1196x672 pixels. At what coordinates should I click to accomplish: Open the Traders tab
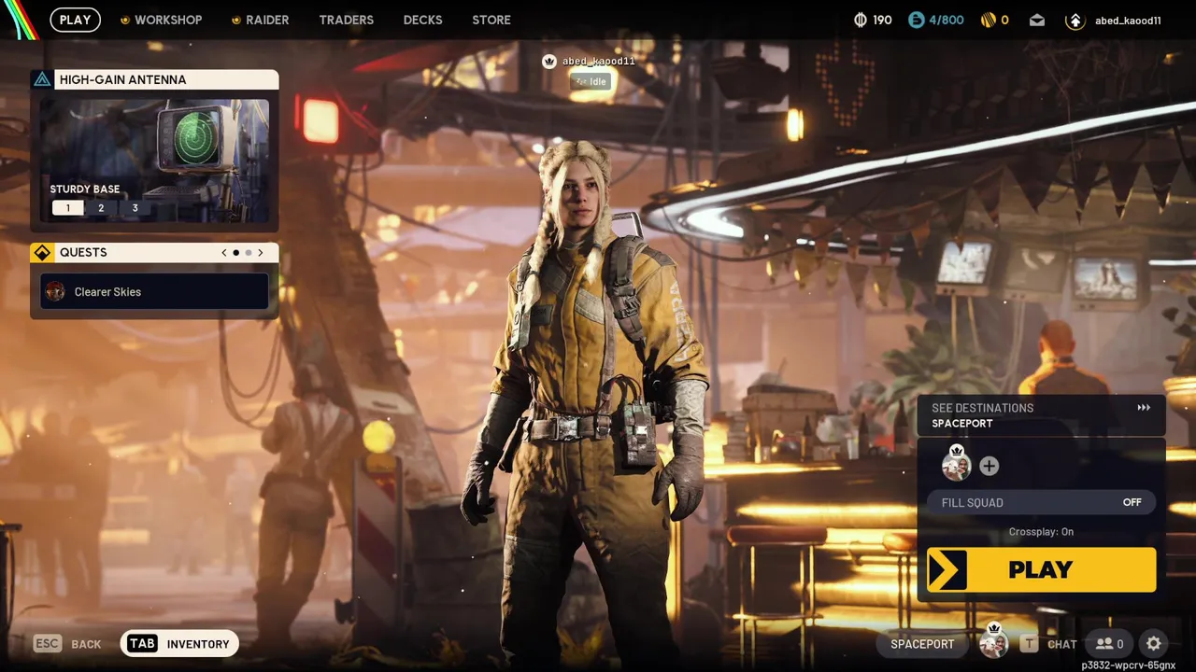[346, 20]
